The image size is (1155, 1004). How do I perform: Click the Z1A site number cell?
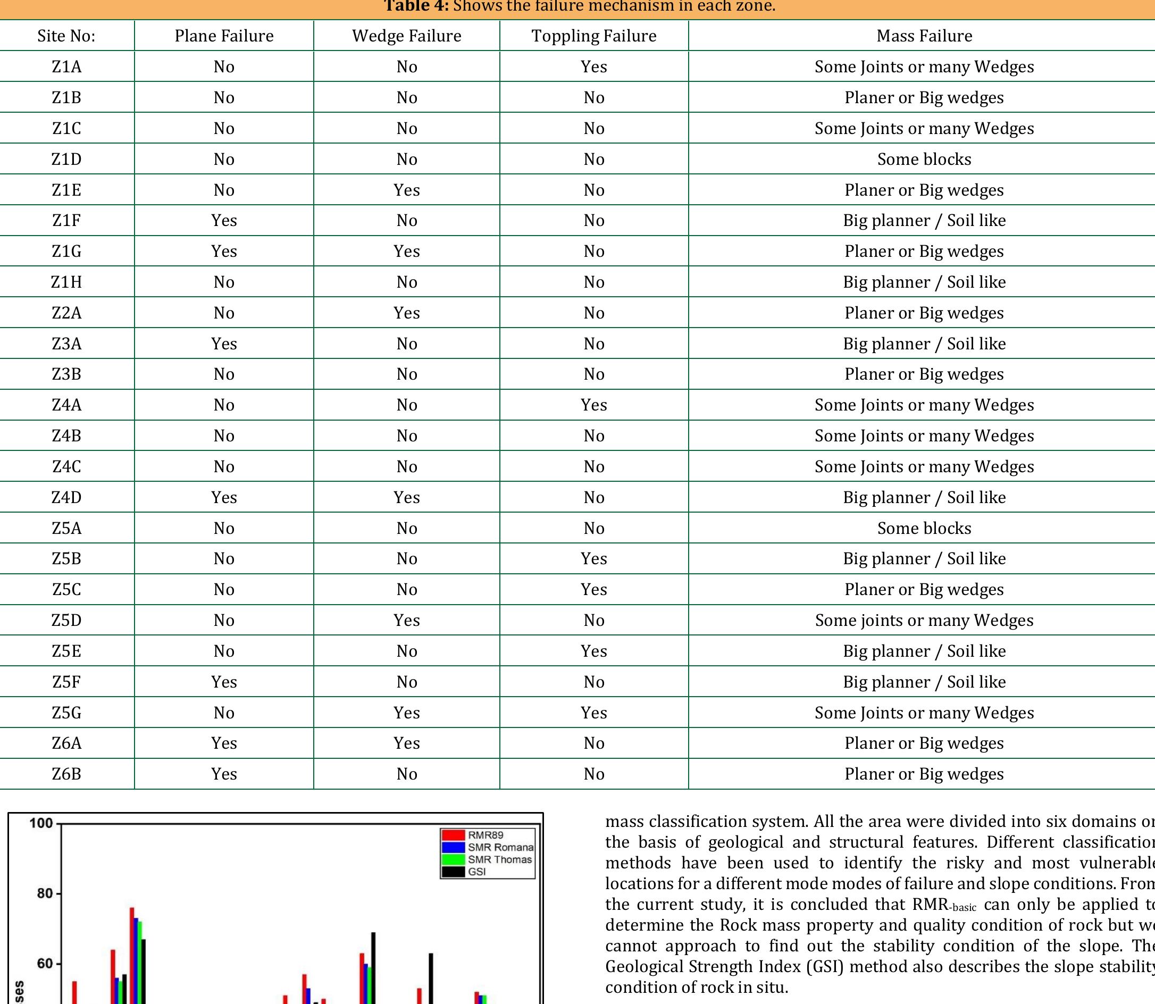(66, 66)
